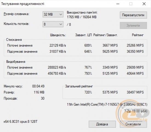Expand the thread count combo box showing 8
The image size is (151, 132).
coord(53,24)
